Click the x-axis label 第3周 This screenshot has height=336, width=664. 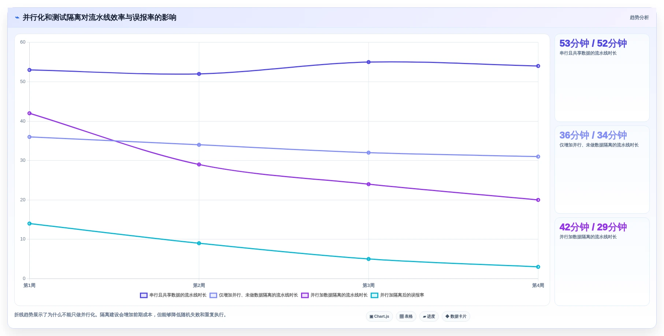coord(368,285)
